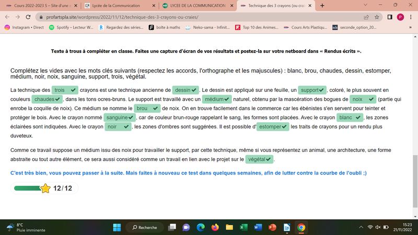
Task: Click the share page icon in address bar
Action: [366, 17]
